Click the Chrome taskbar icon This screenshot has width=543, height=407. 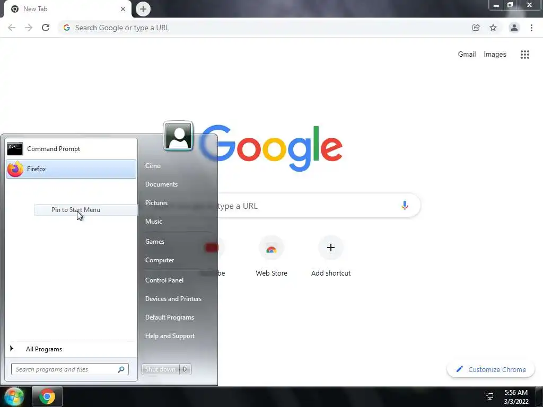(x=47, y=396)
